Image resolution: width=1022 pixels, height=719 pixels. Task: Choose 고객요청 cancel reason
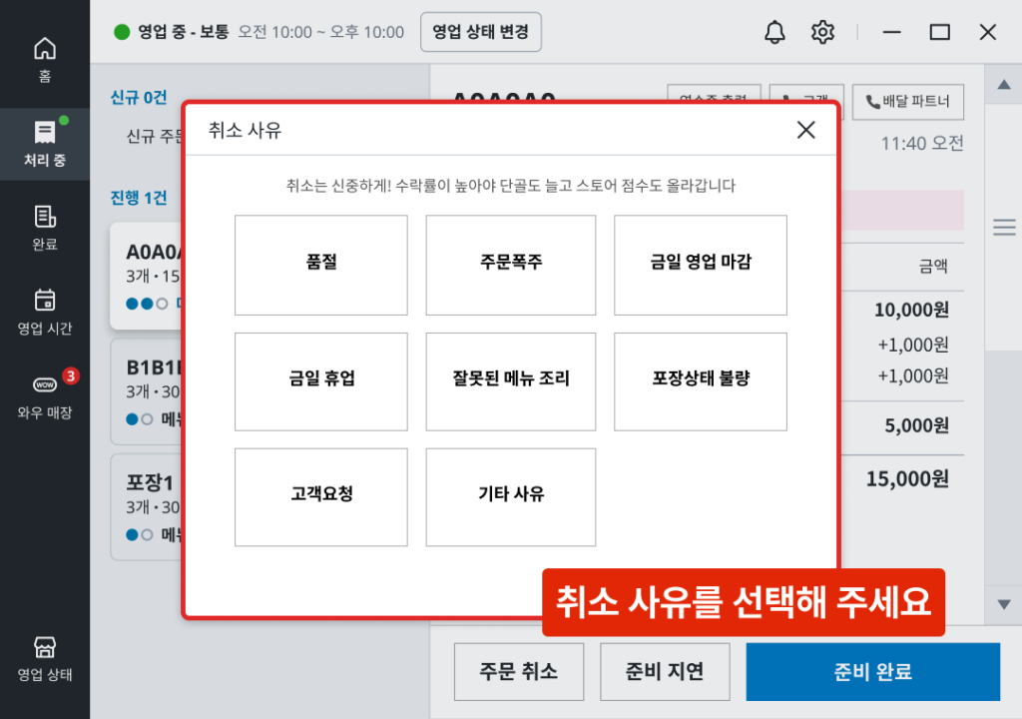click(x=321, y=497)
